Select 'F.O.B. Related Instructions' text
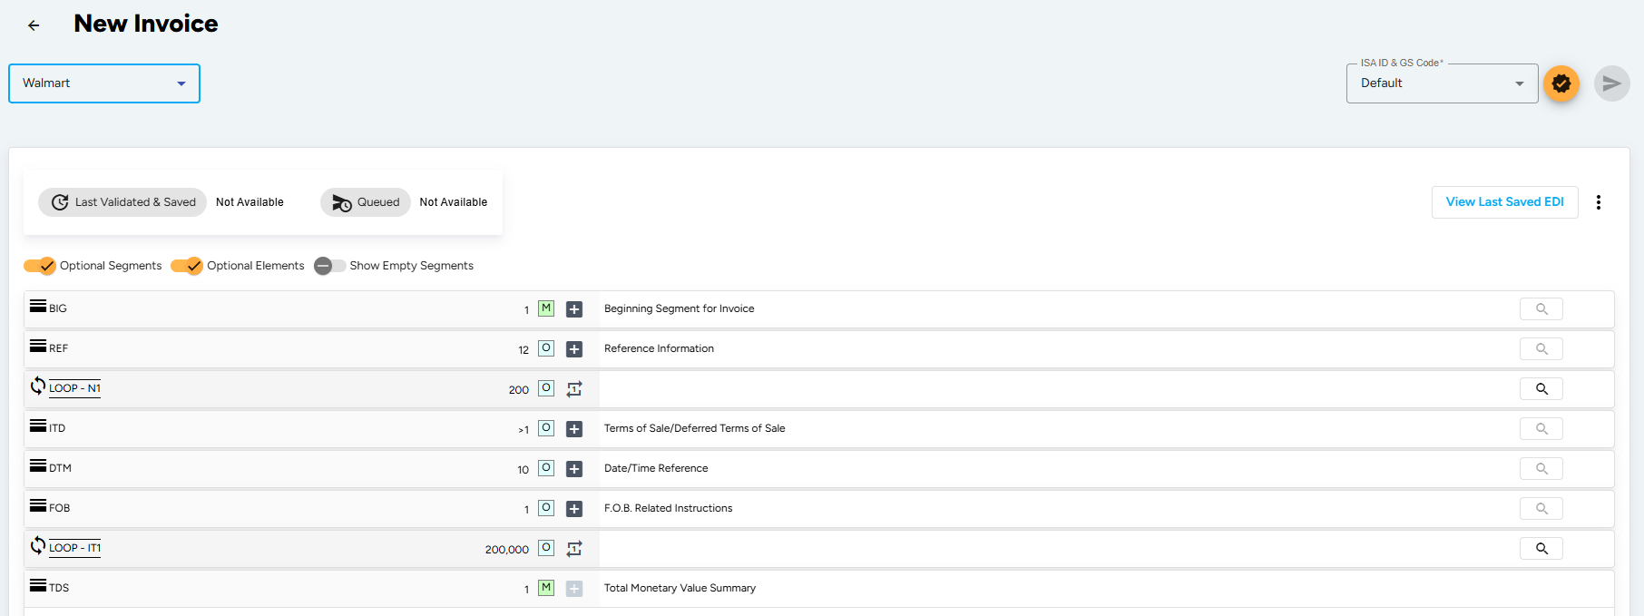This screenshot has height=616, width=1644. point(669,508)
